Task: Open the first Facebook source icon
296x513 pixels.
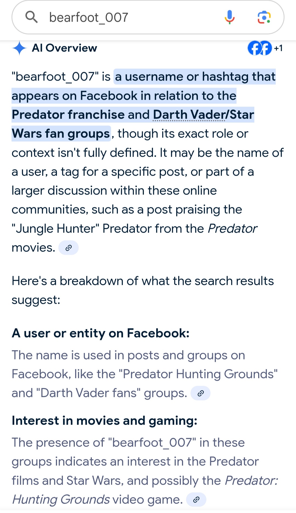Action: click(254, 48)
